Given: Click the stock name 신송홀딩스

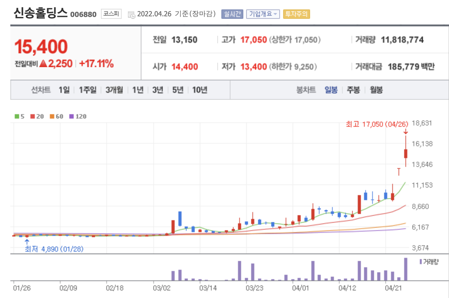Looking at the screenshot, I should click(x=40, y=13).
